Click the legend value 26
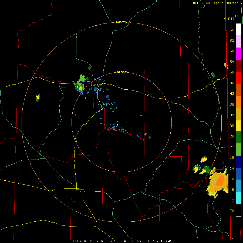Screen dimensions: 243x243 click(x=232, y=136)
